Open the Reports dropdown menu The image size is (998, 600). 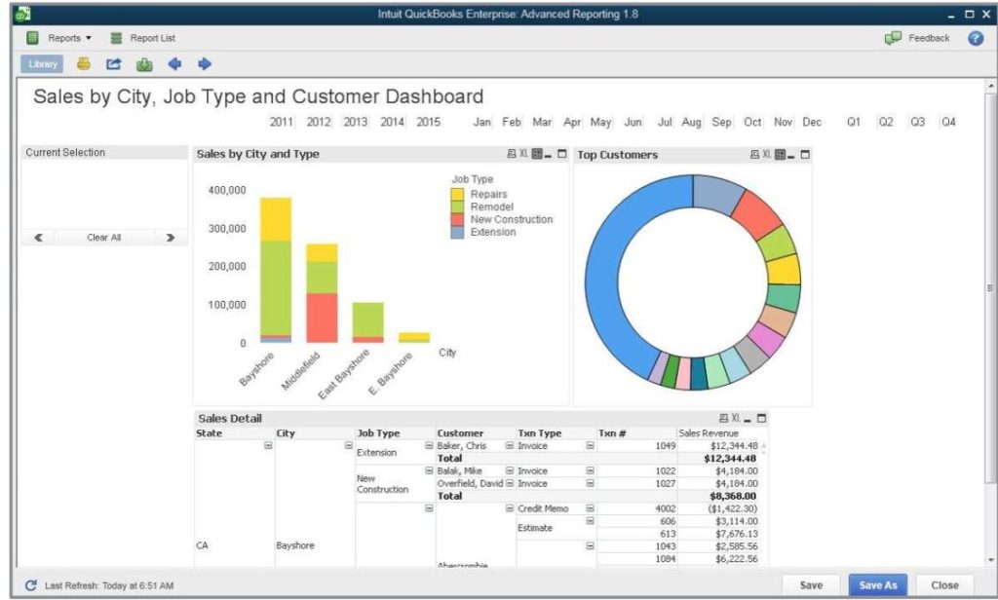pos(59,38)
